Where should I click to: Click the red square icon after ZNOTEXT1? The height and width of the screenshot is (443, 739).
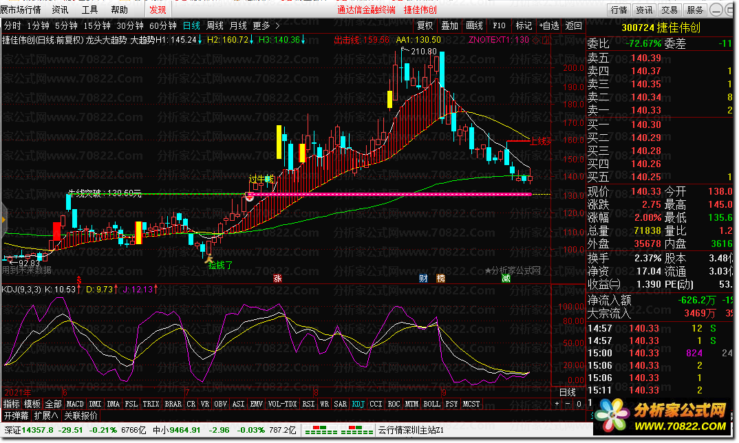tap(546, 40)
